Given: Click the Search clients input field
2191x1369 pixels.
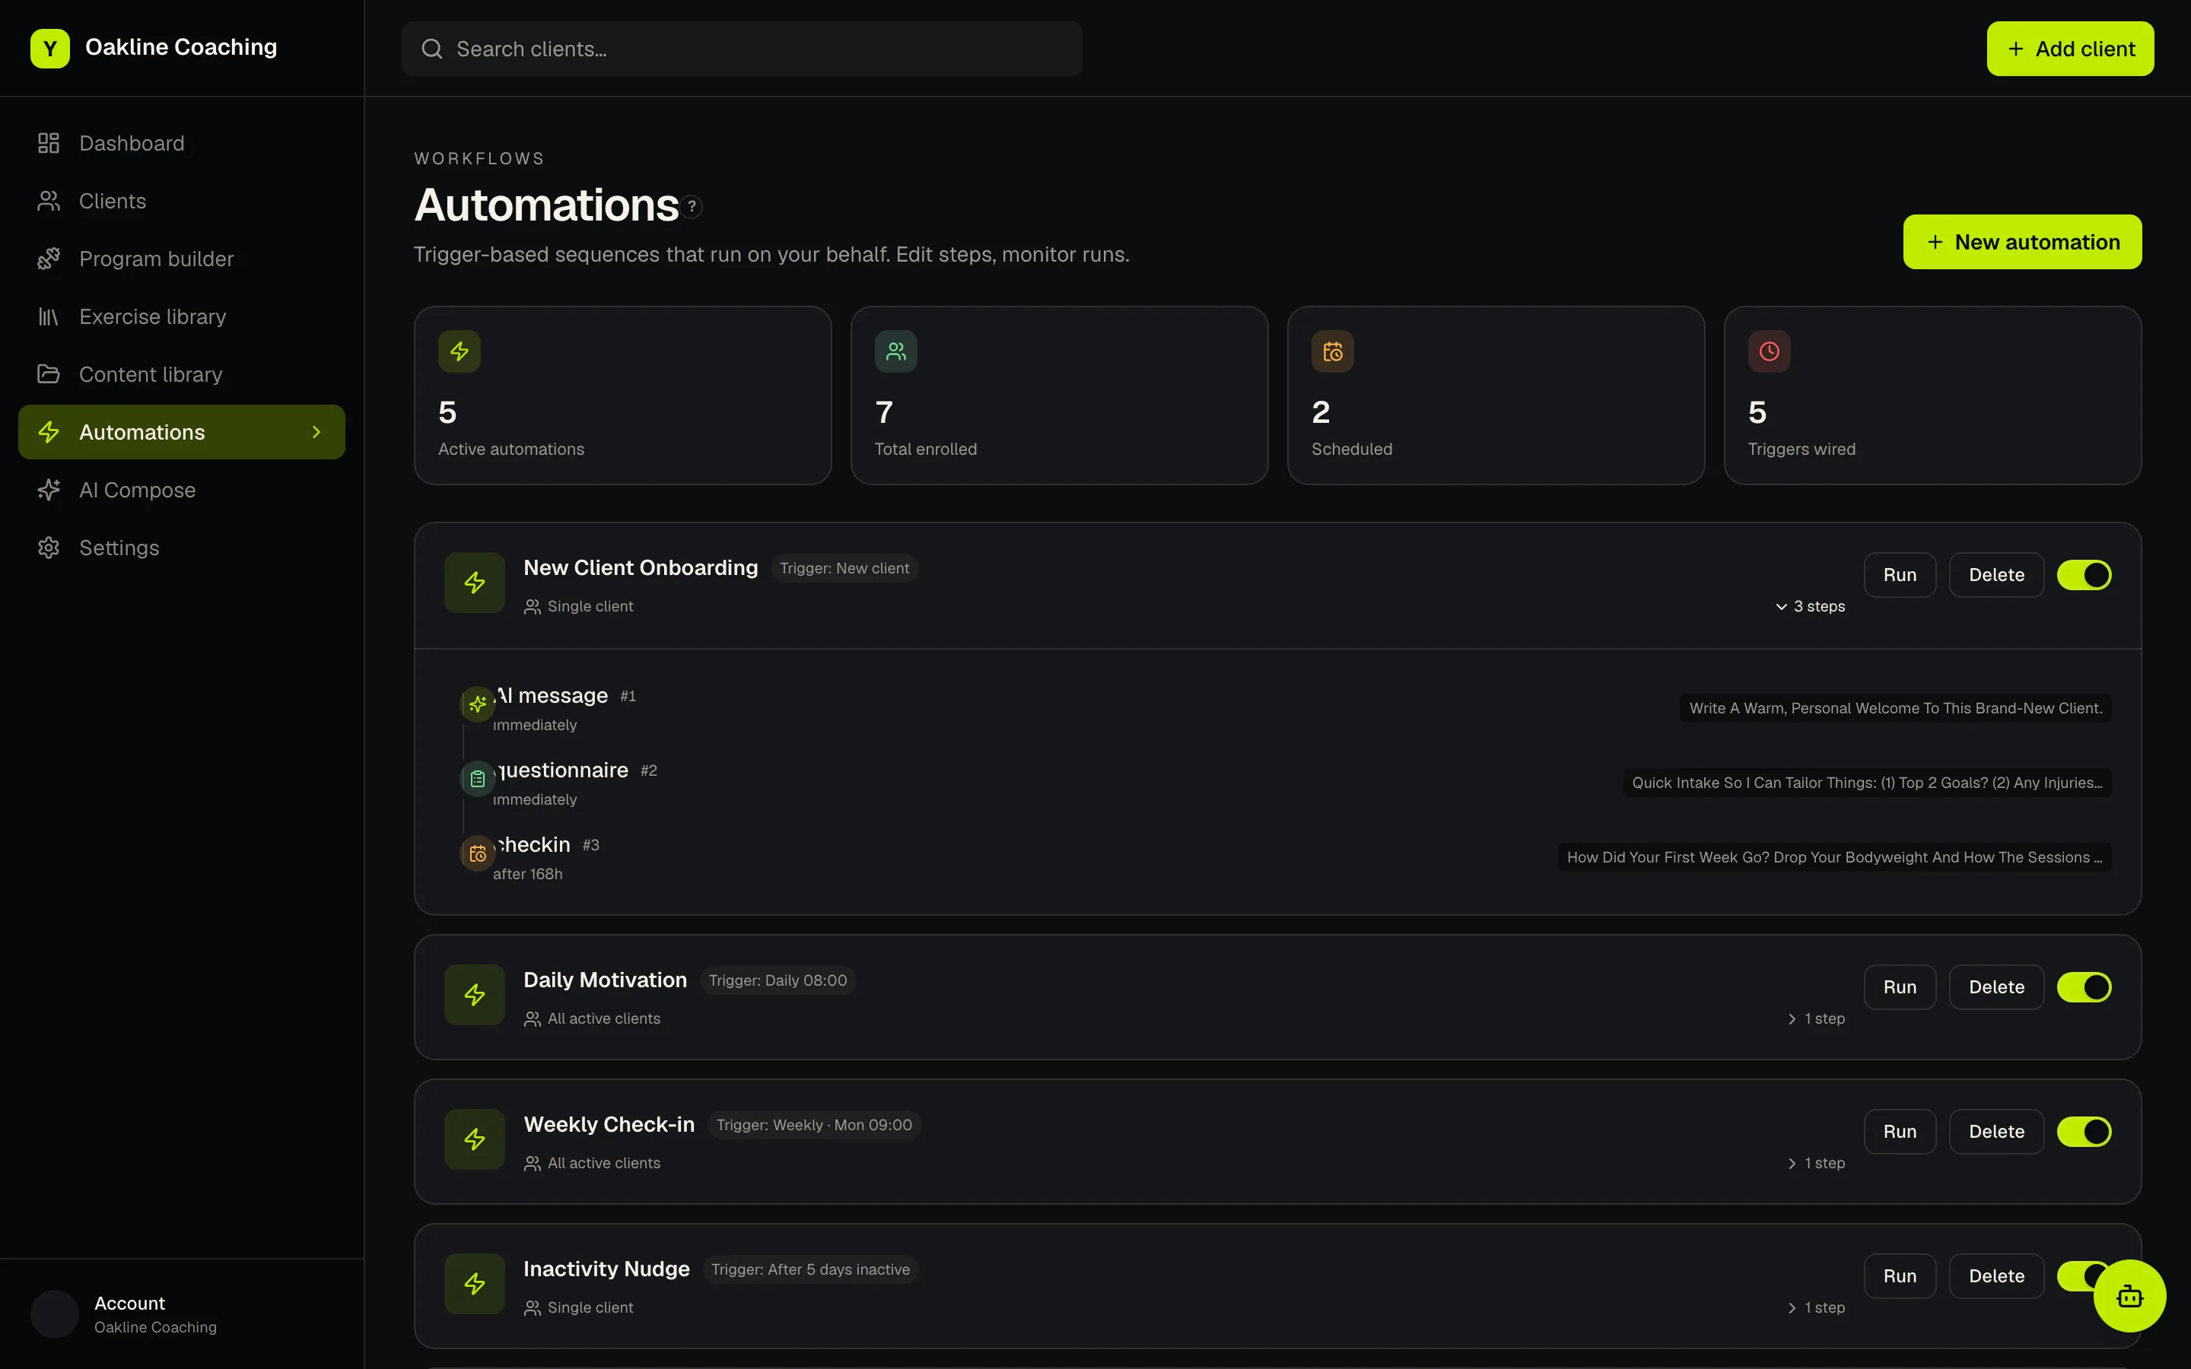Looking at the screenshot, I should click(x=743, y=49).
